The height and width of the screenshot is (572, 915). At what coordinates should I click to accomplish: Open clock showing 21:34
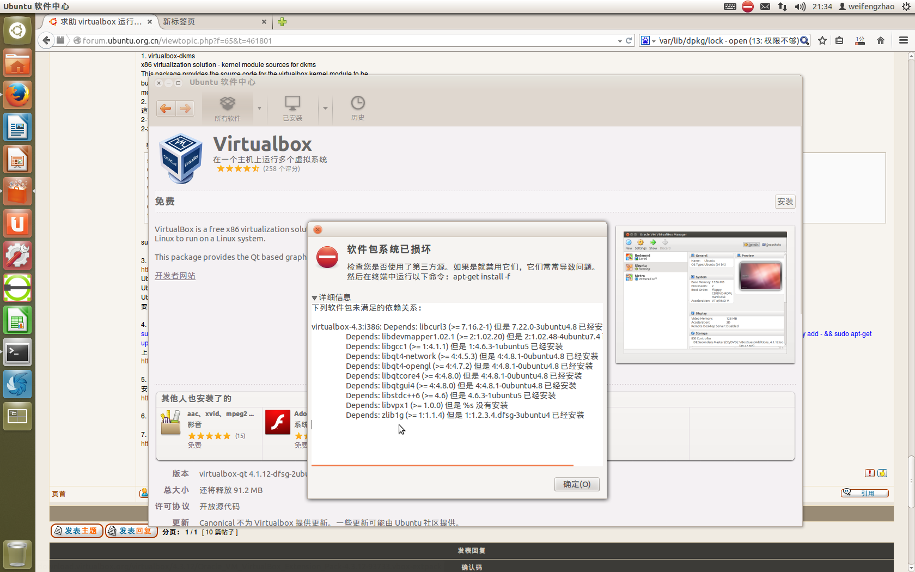click(x=822, y=7)
